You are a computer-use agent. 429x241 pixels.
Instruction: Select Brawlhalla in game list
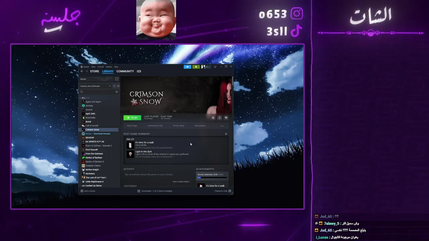coord(99,118)
